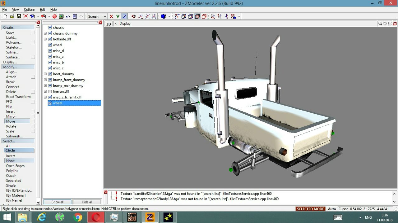Viewport: 398px width, 223px height.
Task: Uncheck the chassis node checkbox
Action: pyautogui.click(x=50, y=28)
